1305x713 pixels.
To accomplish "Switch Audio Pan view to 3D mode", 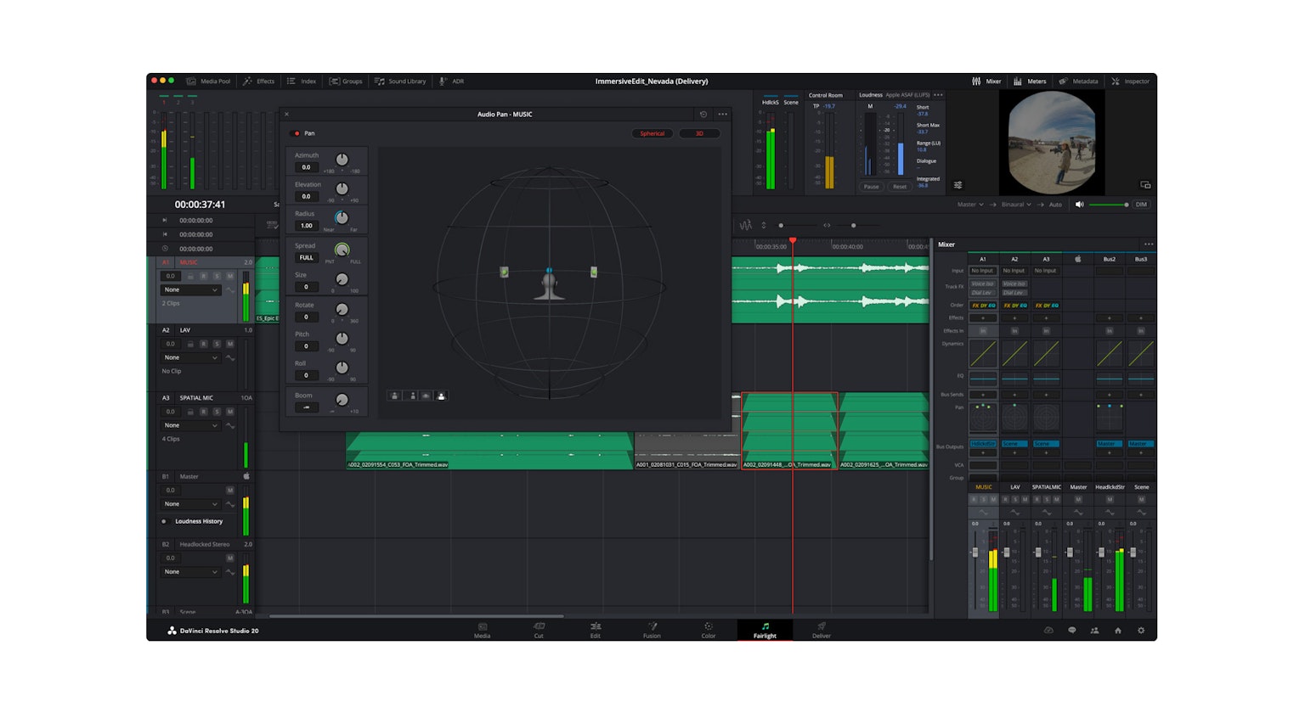I will [698, 132].
